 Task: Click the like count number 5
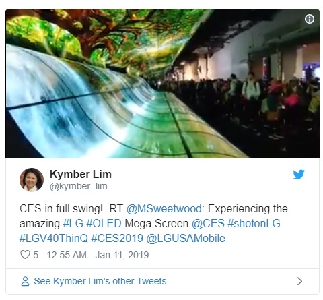click(36, 255)
